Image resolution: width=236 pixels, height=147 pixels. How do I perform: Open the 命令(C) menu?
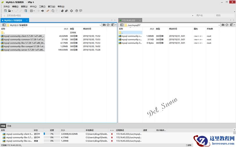[33, 6]
